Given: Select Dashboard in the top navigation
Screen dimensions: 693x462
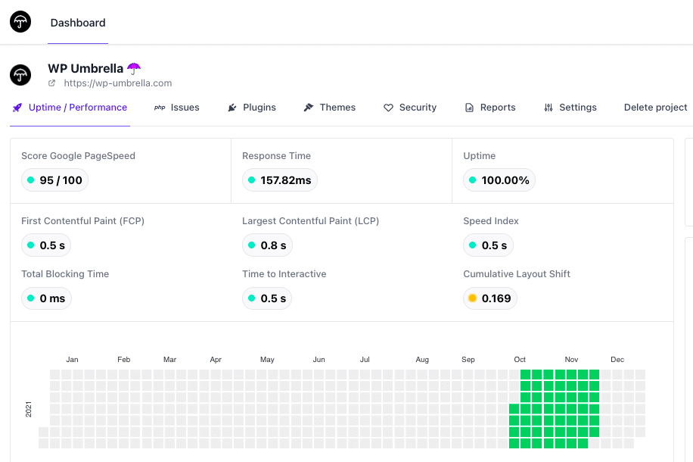Looking at the screenshot, I should tap(77, 23).
